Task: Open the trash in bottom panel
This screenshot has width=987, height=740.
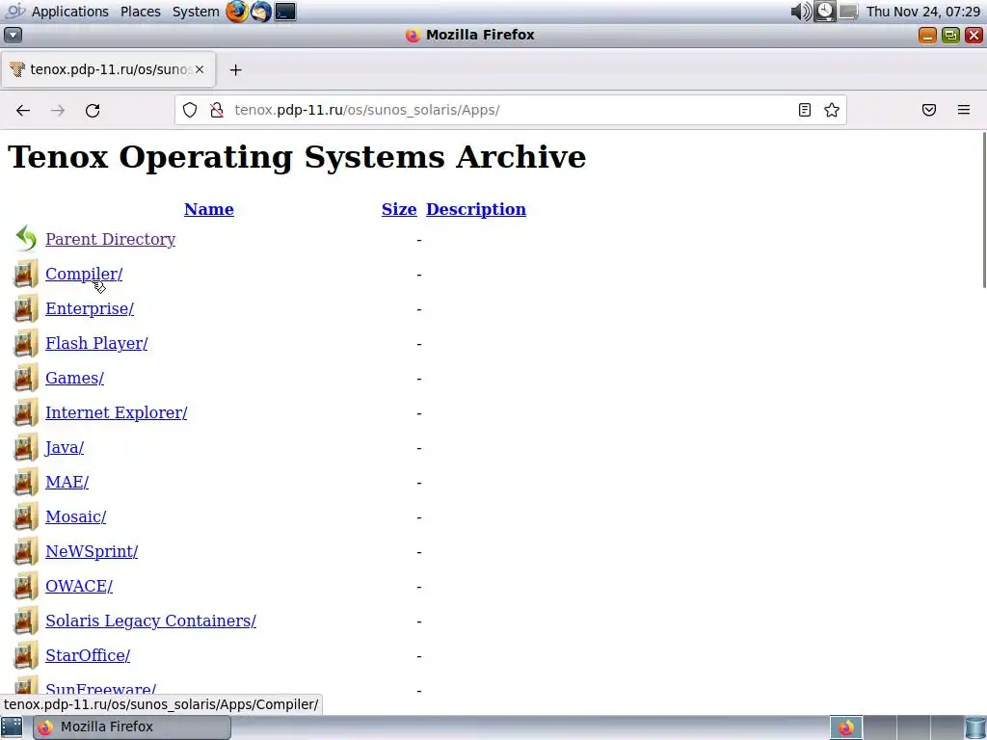Action: click(x=975, y=727)
